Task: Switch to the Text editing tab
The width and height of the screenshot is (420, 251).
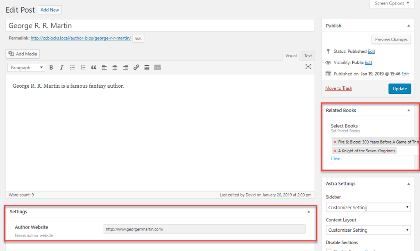Action: click(308, 55)
